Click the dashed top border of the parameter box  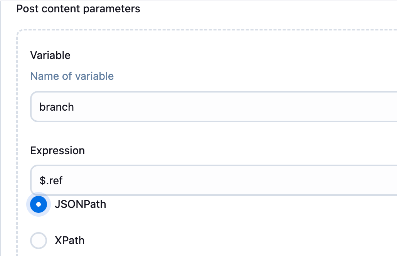pyautogui.click(x=193, y=30)
